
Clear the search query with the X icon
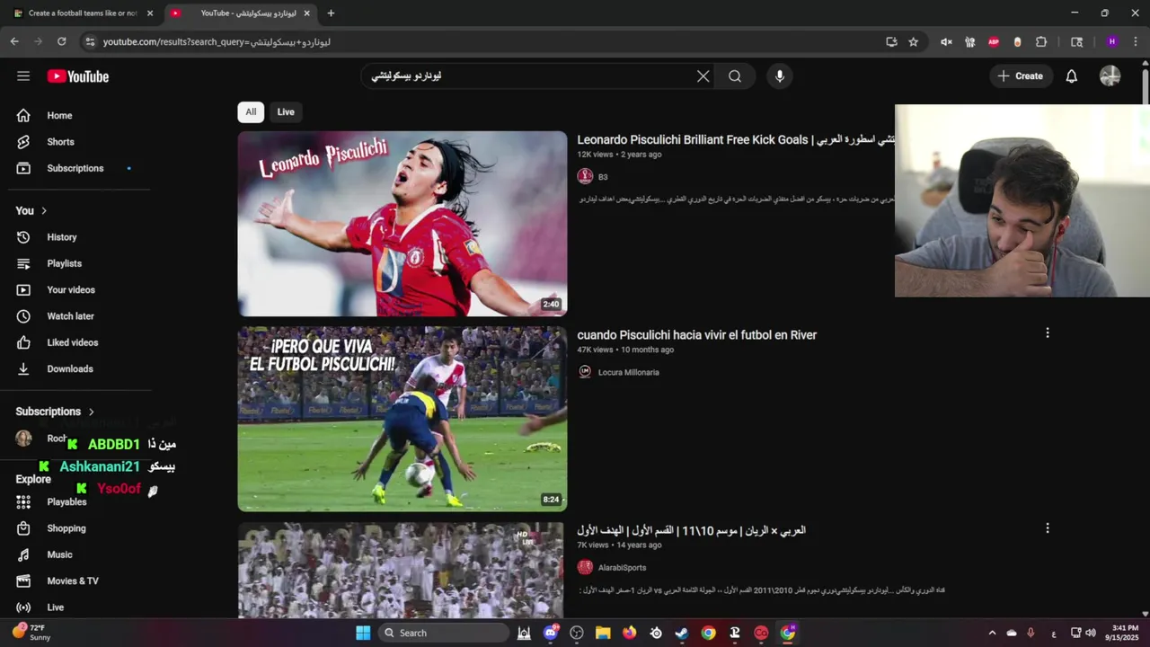click(x=703, y=76)
